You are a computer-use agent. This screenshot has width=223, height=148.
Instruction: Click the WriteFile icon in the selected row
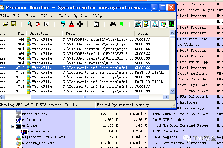(29, 68)
